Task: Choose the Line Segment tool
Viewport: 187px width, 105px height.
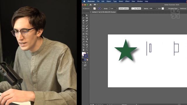Action: [x=87, y=23]
